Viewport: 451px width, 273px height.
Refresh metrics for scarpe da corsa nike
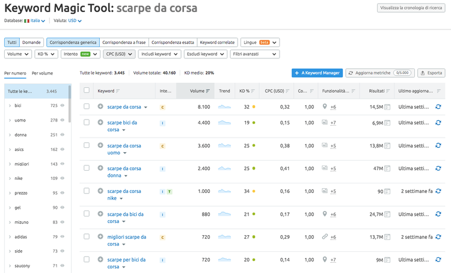[x=438, y=191]
